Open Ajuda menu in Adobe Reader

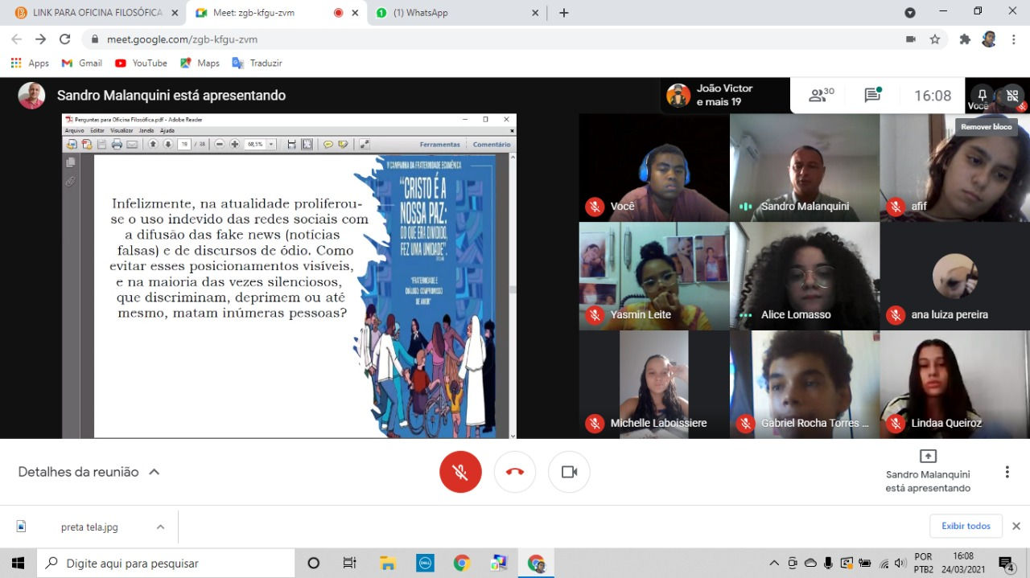pos(167,130)
